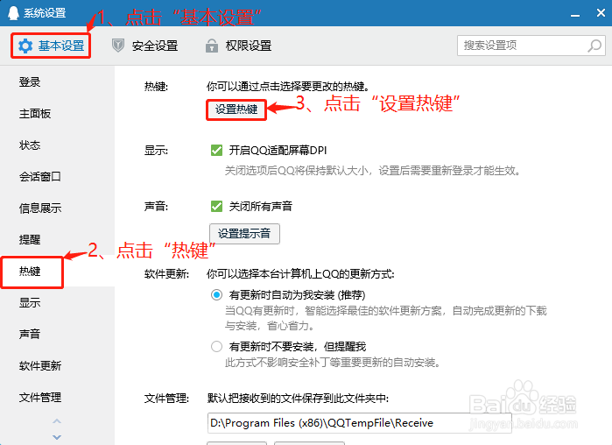612x445 pixels.
Task: Click the lock icon for 权限设置
Action: (212, 46)
